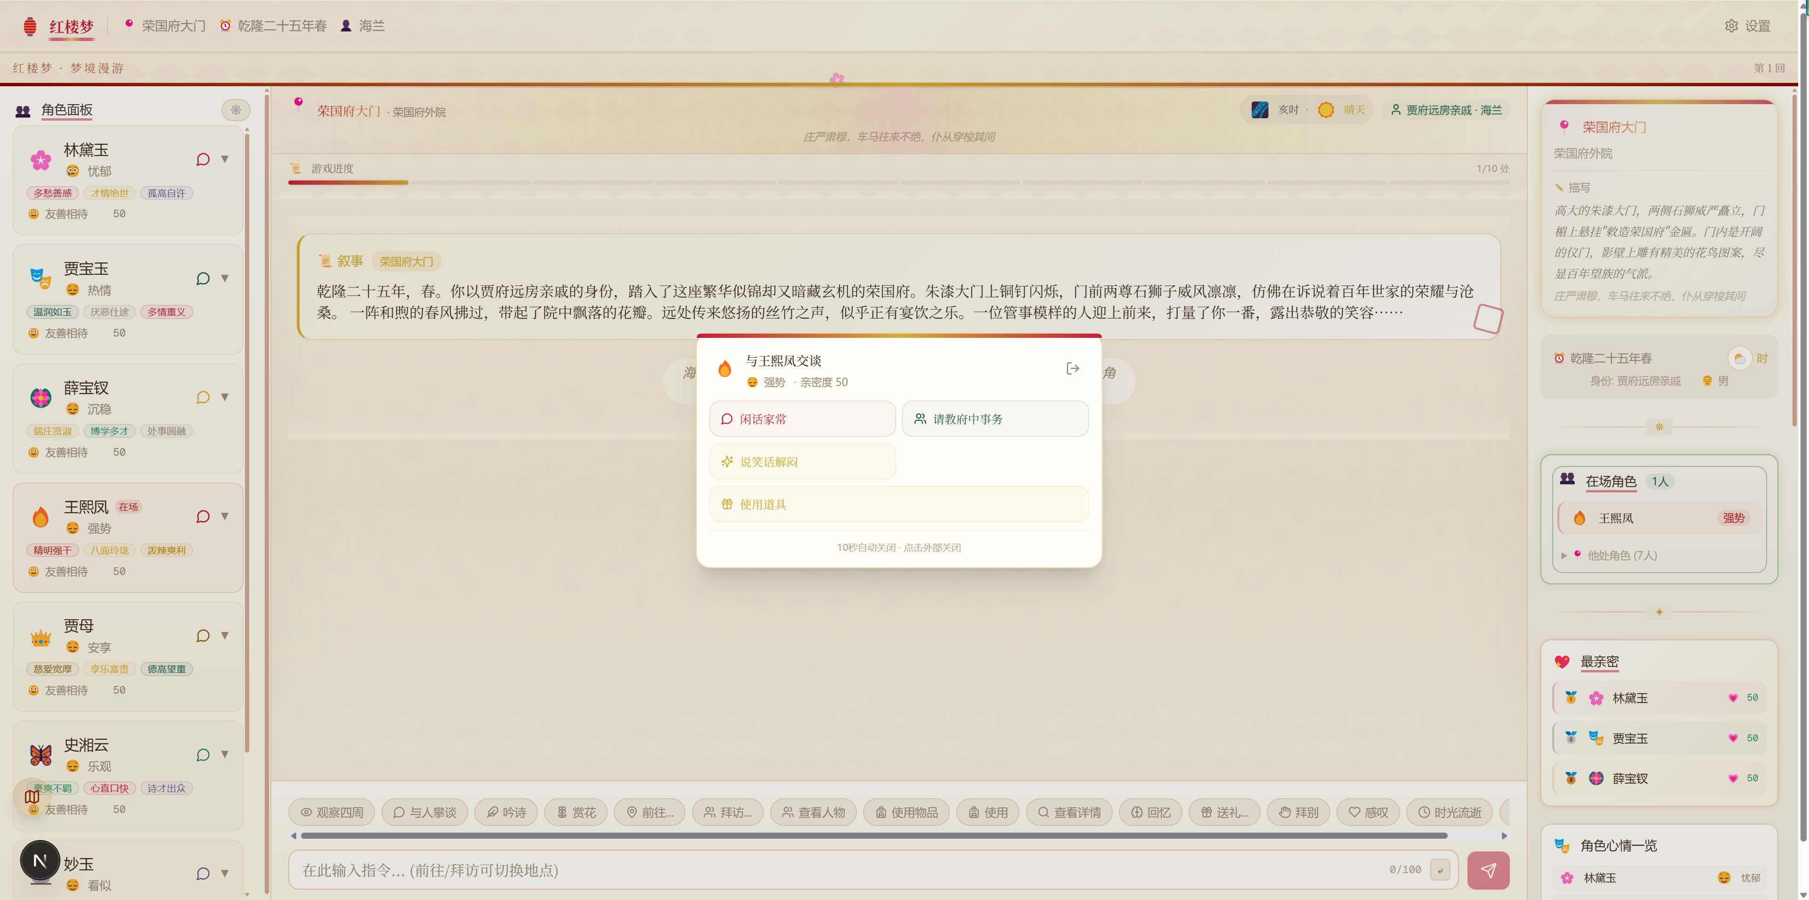1809x900 pixels.
Task: Choose 请教府中事务 dialog option
Action: click(994, 419)
